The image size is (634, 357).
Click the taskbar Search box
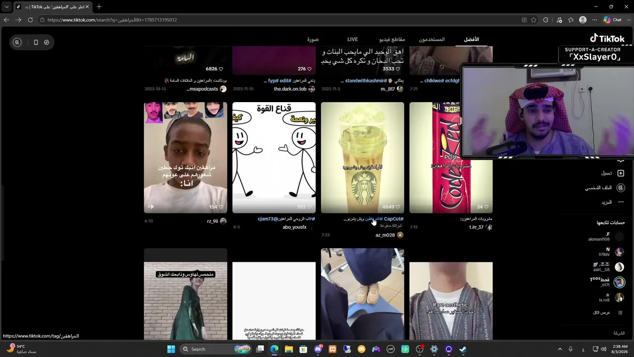(215, 349)
